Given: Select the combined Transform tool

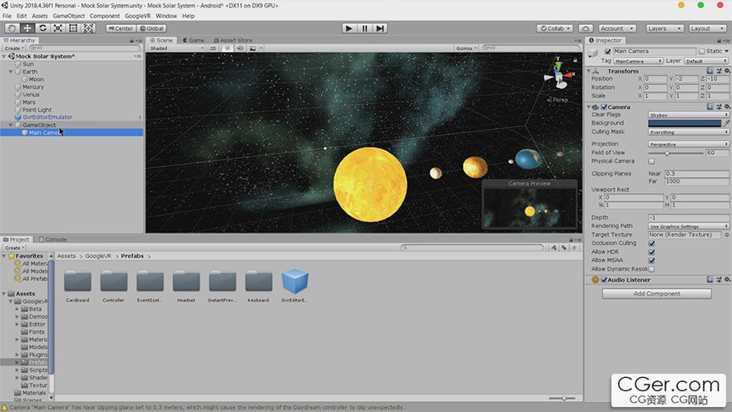Looking at the screenshot, I should pos(88,28).
